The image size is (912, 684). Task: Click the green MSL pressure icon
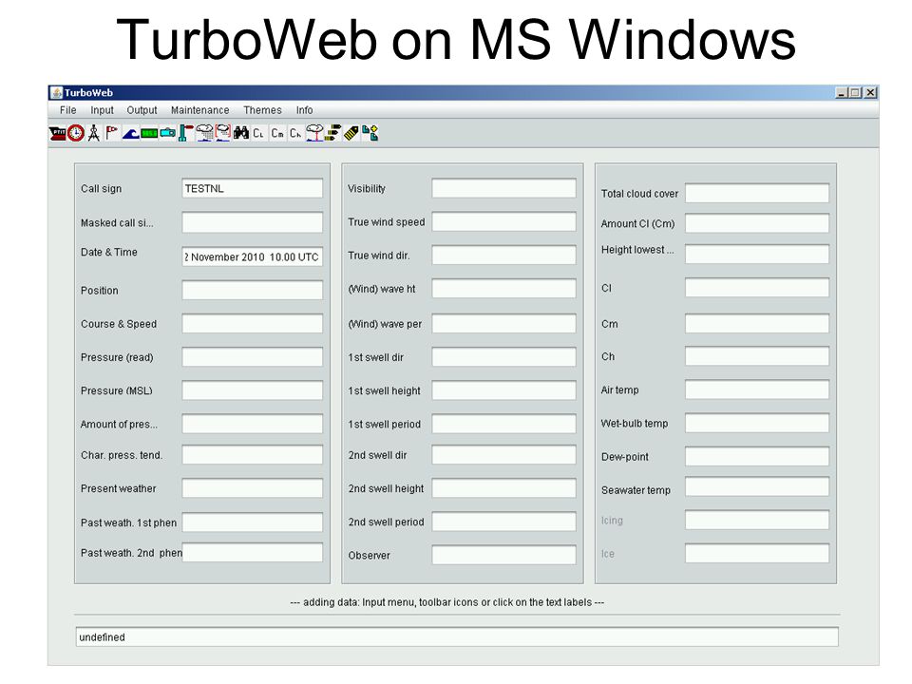pos(149,133)
